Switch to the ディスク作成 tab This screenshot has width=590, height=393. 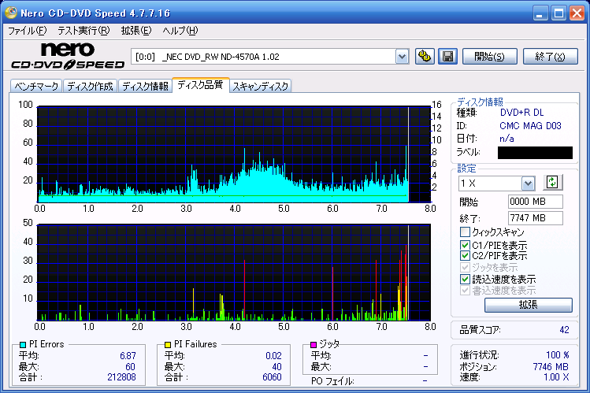(91, 87)
